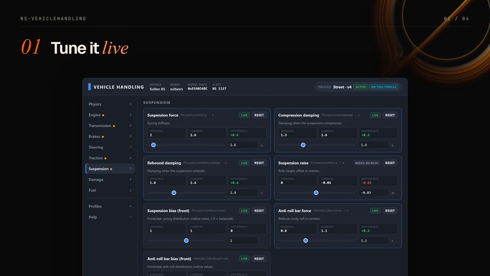Reset Anti-roll bar force value
The height and width of the screenshot is (276, 490).
point(390,211)
